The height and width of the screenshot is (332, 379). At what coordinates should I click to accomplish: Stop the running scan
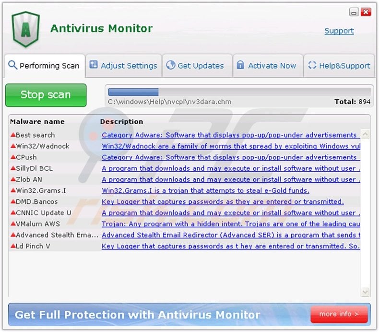click(x=46, y=95)
